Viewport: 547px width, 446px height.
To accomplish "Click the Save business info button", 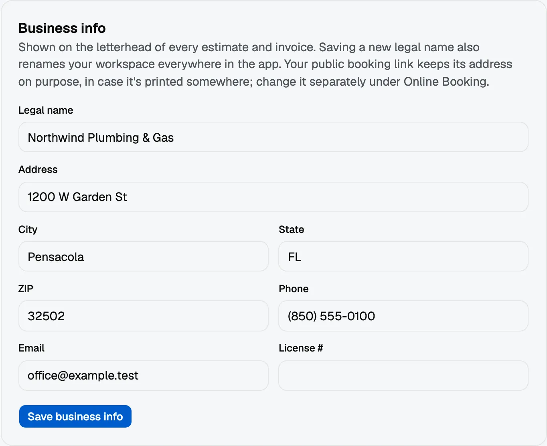I will [x=75, y=416].
